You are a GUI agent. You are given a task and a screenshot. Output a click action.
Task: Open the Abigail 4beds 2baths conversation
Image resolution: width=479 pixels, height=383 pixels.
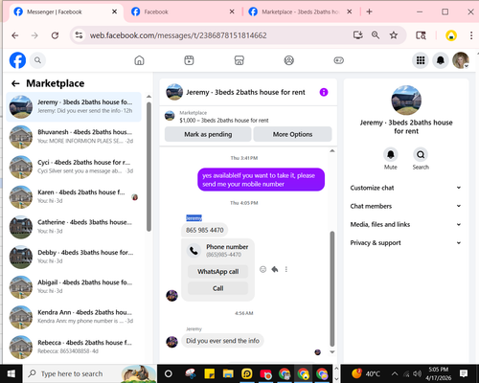(74, 286)
